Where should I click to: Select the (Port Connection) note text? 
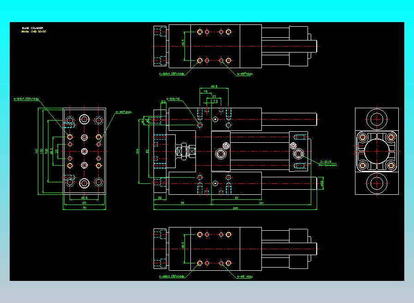[327, 165]
